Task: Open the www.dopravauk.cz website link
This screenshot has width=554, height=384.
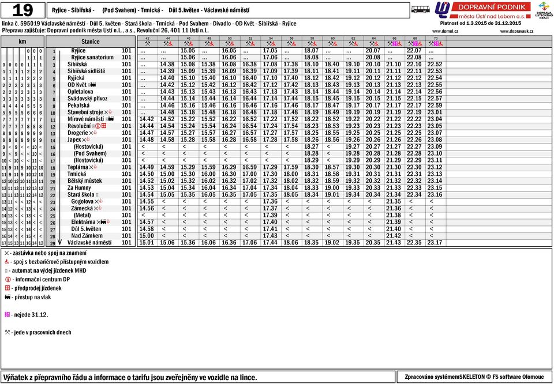Action: (516, 31)
